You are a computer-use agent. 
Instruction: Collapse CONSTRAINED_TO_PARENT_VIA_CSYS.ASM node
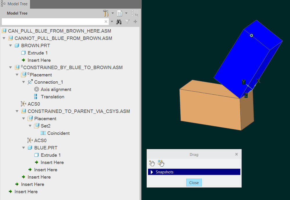pos(17,111)
